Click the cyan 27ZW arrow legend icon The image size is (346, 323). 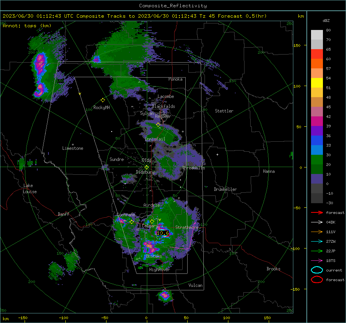coord(317,242)
